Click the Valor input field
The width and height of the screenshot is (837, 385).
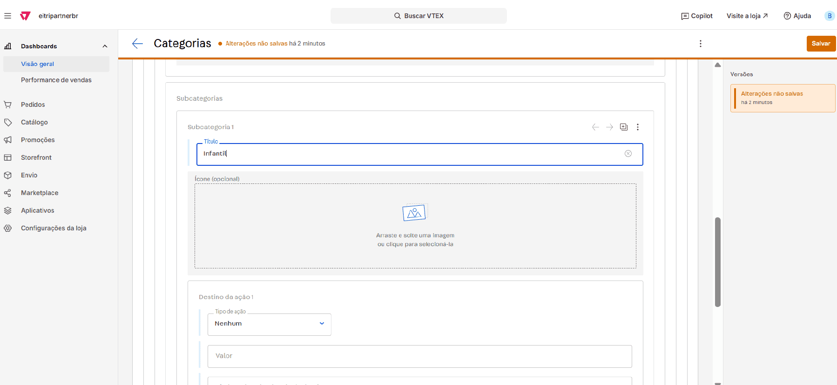click(419, 356)
